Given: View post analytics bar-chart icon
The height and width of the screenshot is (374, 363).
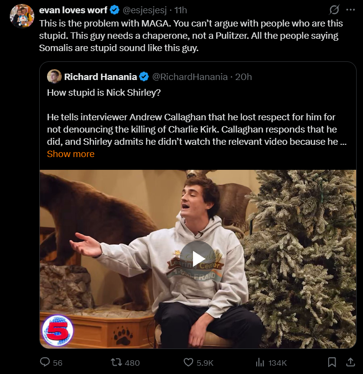Looking at the screenshot, I should pyautogui.click(x=260, y=363).
